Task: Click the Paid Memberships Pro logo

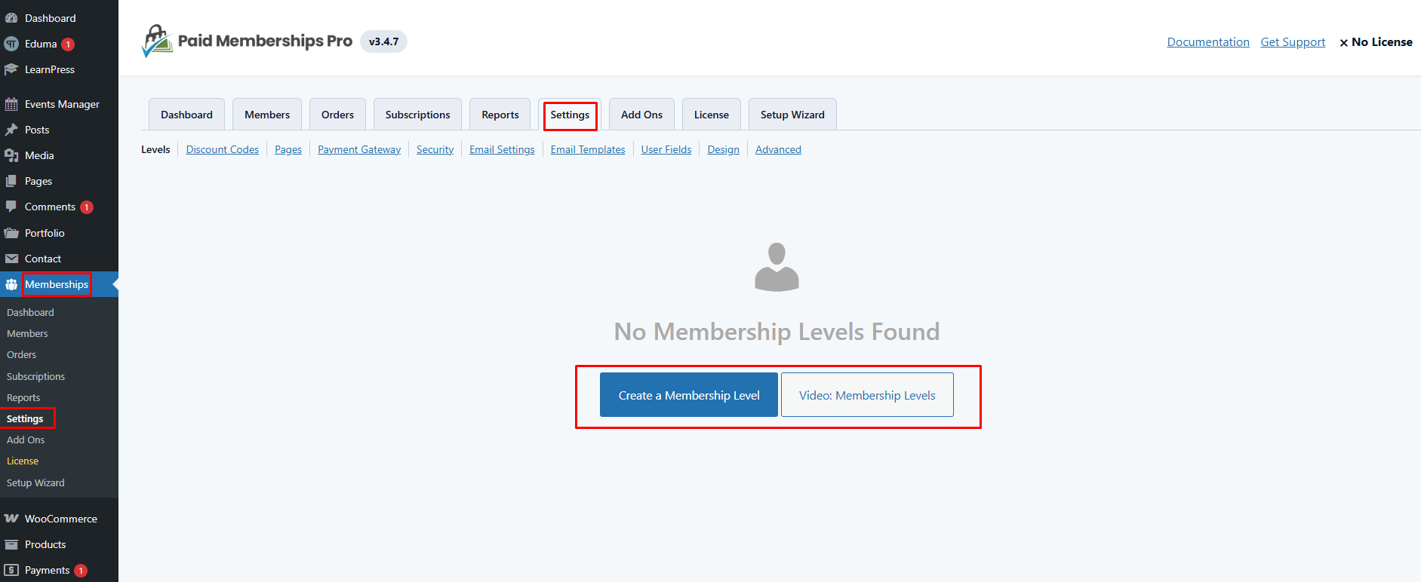Action: [247, 41]
